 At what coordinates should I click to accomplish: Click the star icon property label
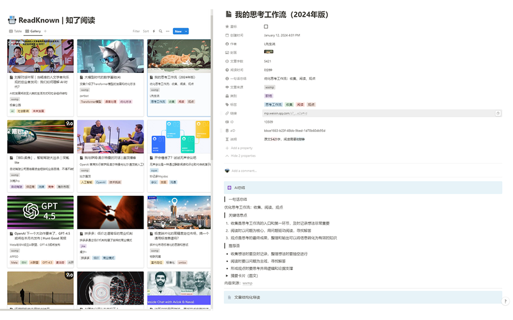(227, 26)
